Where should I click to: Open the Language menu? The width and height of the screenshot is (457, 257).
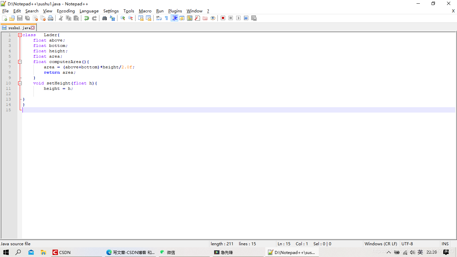[89, 11]
